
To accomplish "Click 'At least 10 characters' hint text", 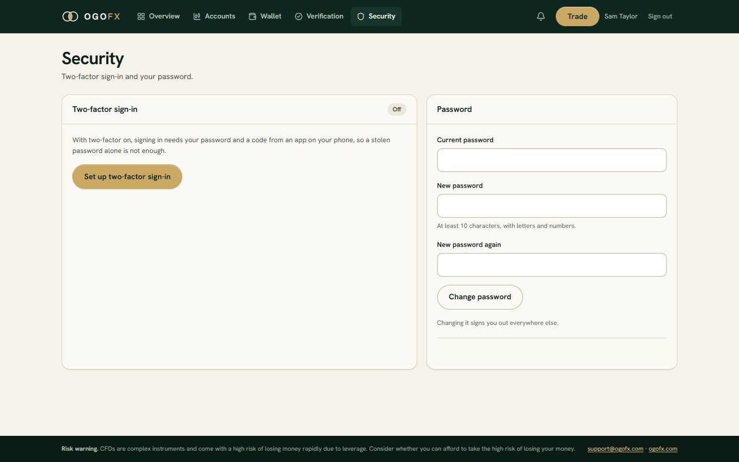I will [x=506, y=226].
